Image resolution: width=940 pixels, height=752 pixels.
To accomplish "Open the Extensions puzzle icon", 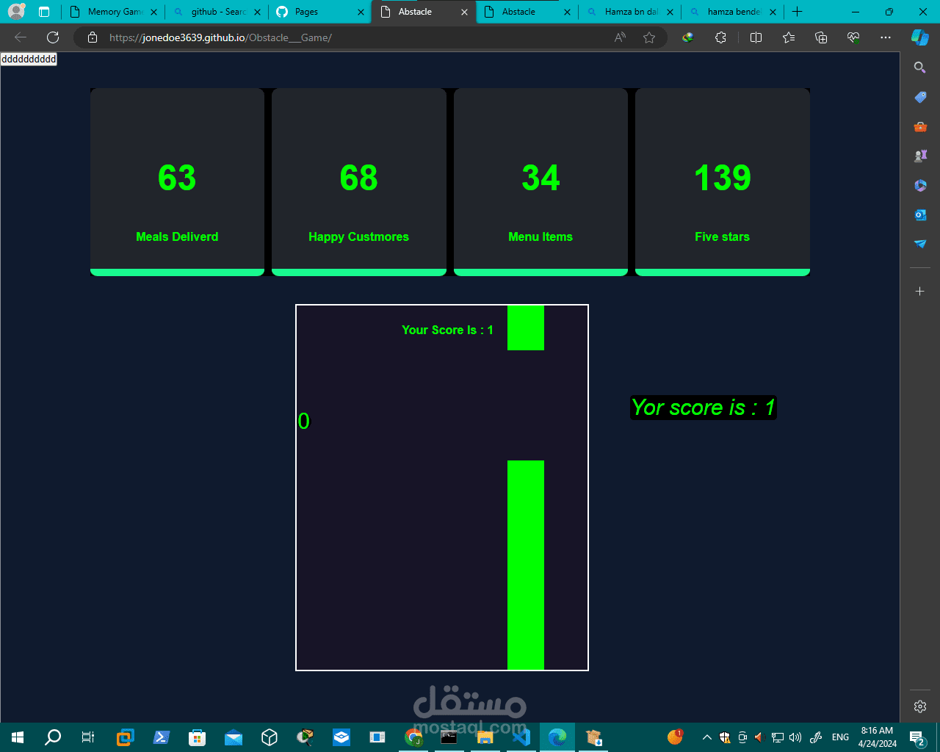I will pyautogui.click(x=720, y=37).
